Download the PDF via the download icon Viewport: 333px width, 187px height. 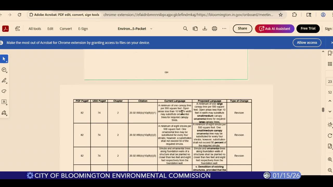click(205, 29)
